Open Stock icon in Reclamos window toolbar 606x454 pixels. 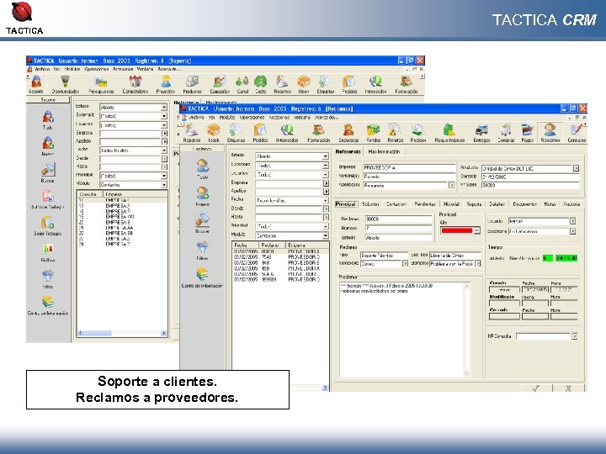pos(213,133)
